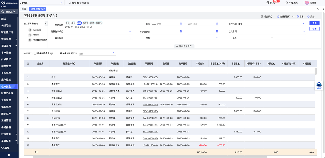Open document link JS-20250408-

pos(150,145)
